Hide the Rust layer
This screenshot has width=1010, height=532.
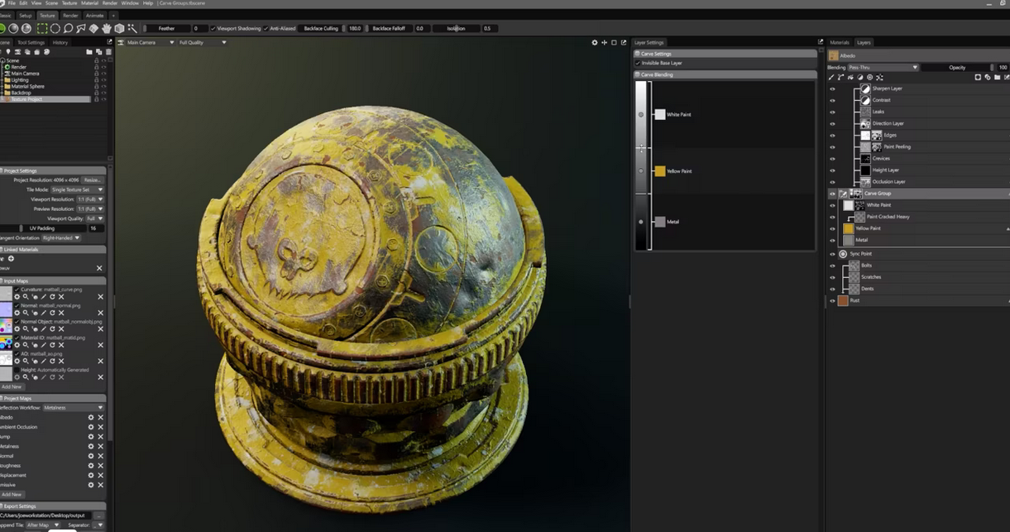[x=832, y=300]
